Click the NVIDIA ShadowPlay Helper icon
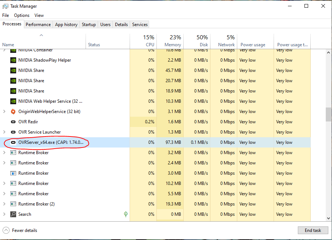This screenshot has height=240, width=332. click(x=13, y=60)
